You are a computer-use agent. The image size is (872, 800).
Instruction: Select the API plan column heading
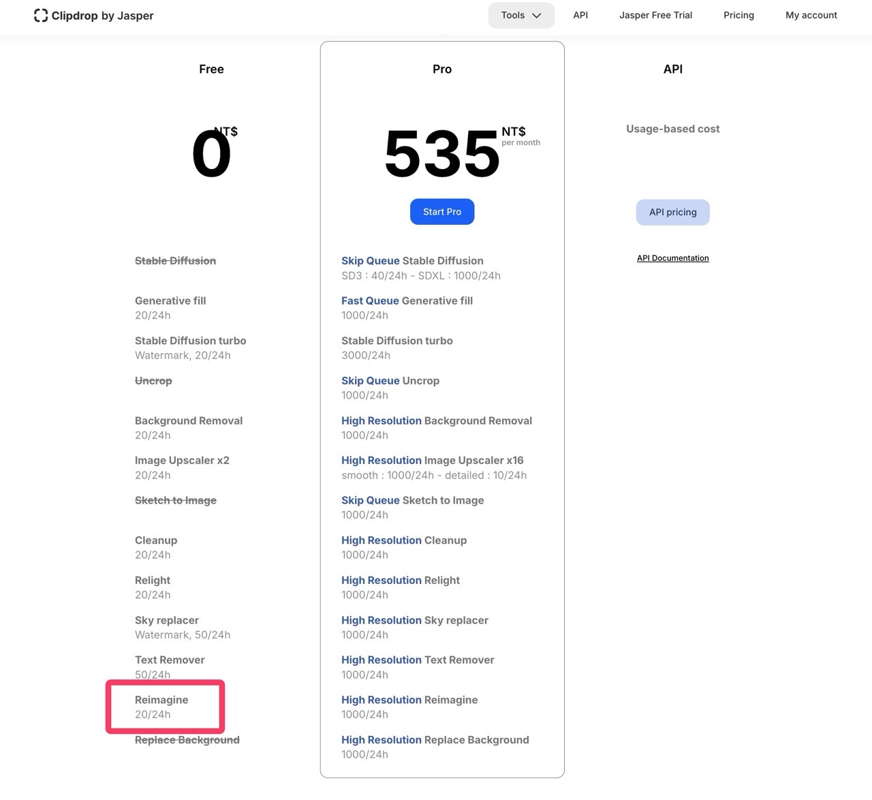pos(673,69)
